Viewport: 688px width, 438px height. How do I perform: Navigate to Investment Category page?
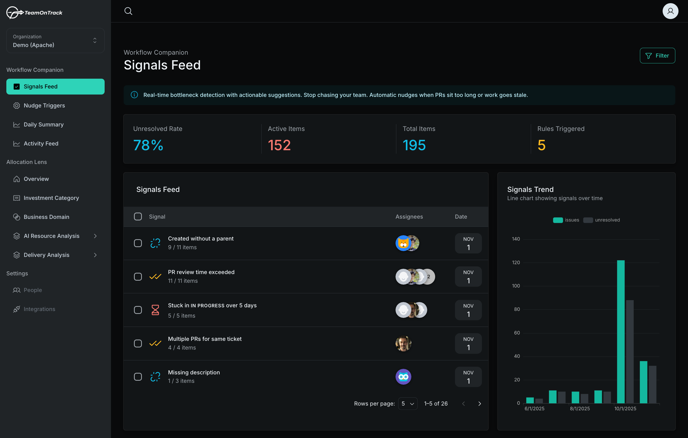click(x=51, y=198)
